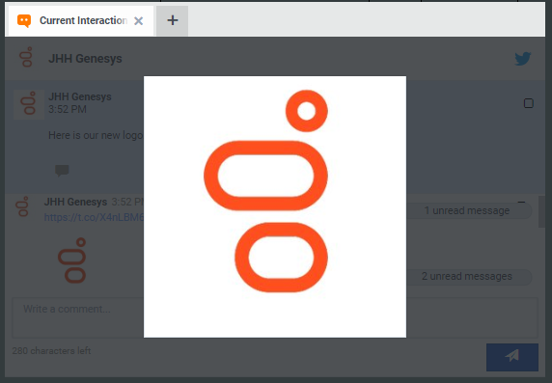This screenshot has width=552, height=383.
Task: Send the comment with paper plane button
Action: 511,357
